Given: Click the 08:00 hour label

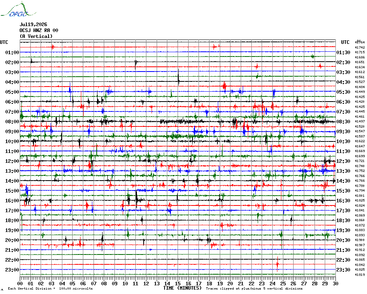Looking at the screenshot, I should [x=12, y=121].
